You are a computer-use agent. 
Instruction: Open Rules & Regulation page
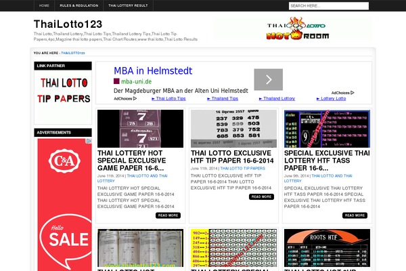[x=79, y=5]
